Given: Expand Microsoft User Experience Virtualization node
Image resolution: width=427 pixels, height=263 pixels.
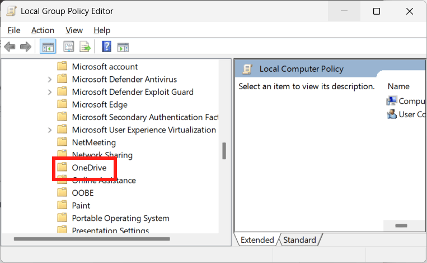Looking at the screenshot, I should click(x=50, y=130).
